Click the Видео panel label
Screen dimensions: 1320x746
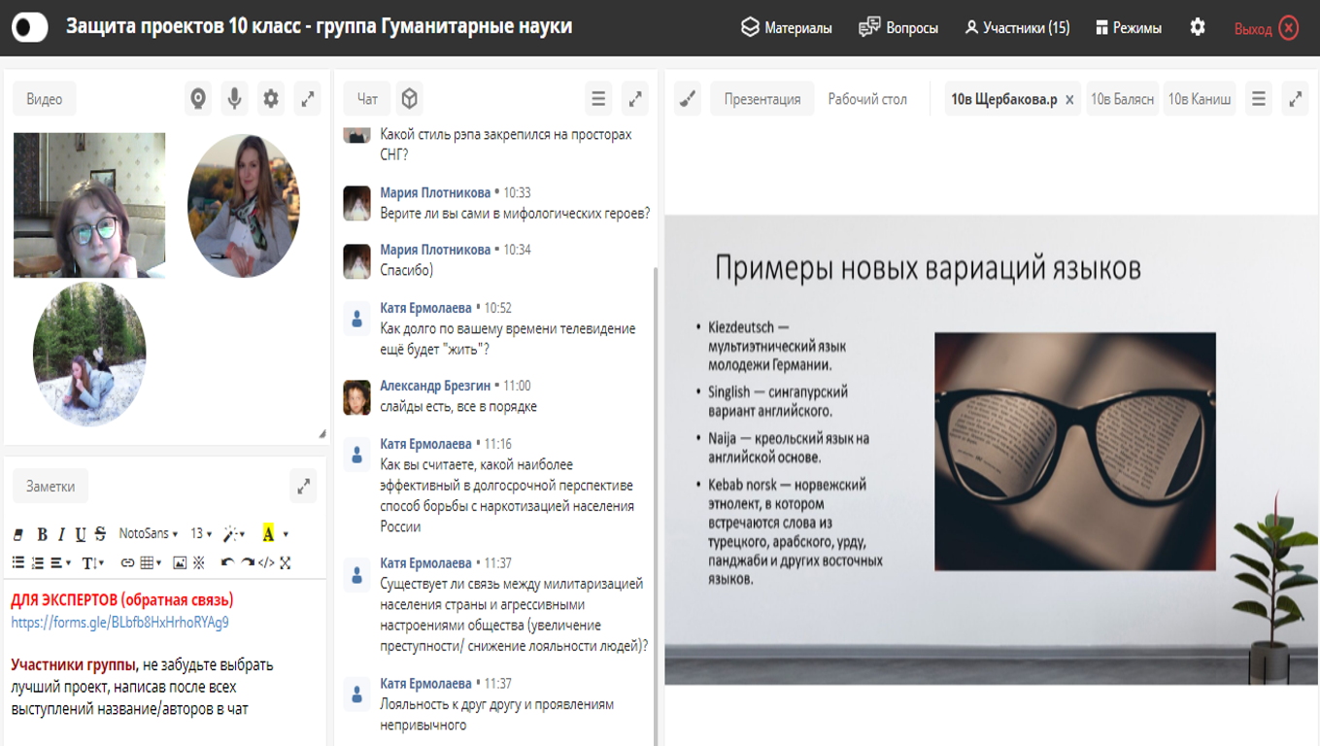[x=45, y=99]
